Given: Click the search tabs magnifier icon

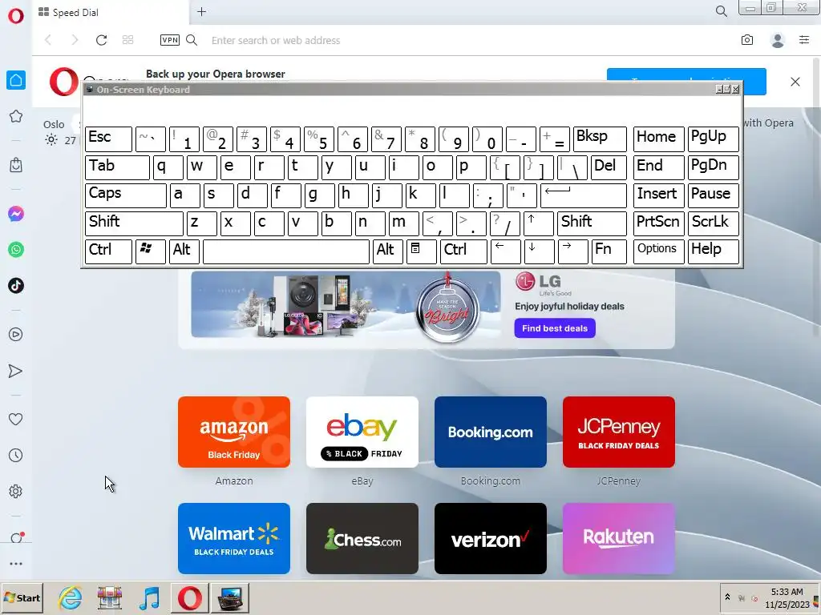Looking at the screenshot, I should tap(721, 11).
